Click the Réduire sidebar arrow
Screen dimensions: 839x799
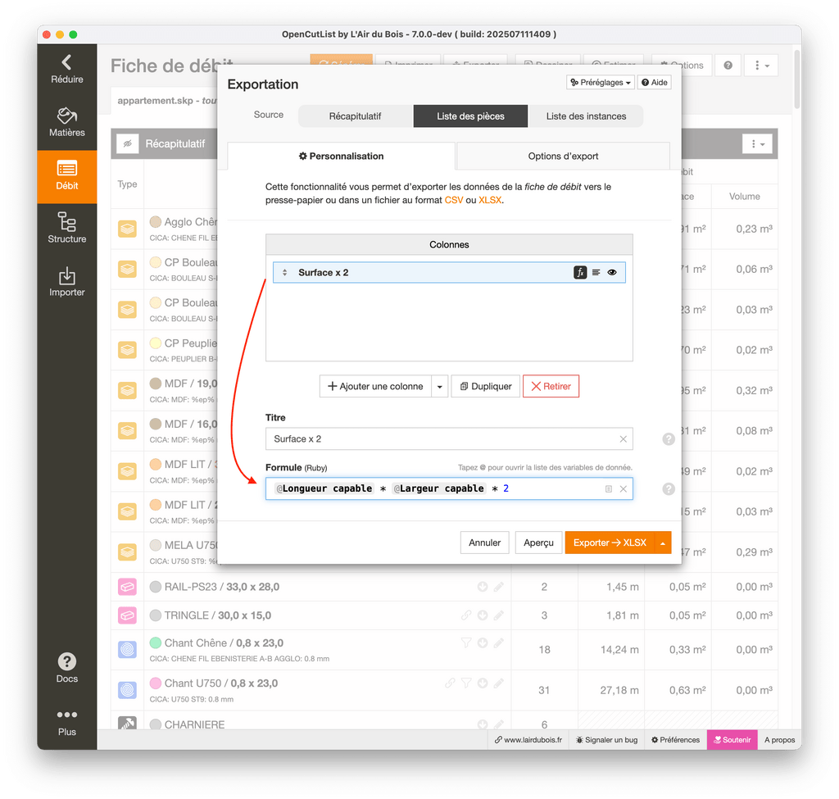(67, 70)
